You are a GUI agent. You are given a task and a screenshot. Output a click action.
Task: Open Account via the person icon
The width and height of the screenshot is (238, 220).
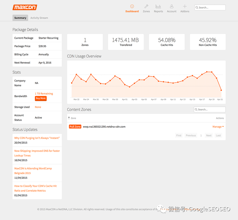click(x=172, y=6)
